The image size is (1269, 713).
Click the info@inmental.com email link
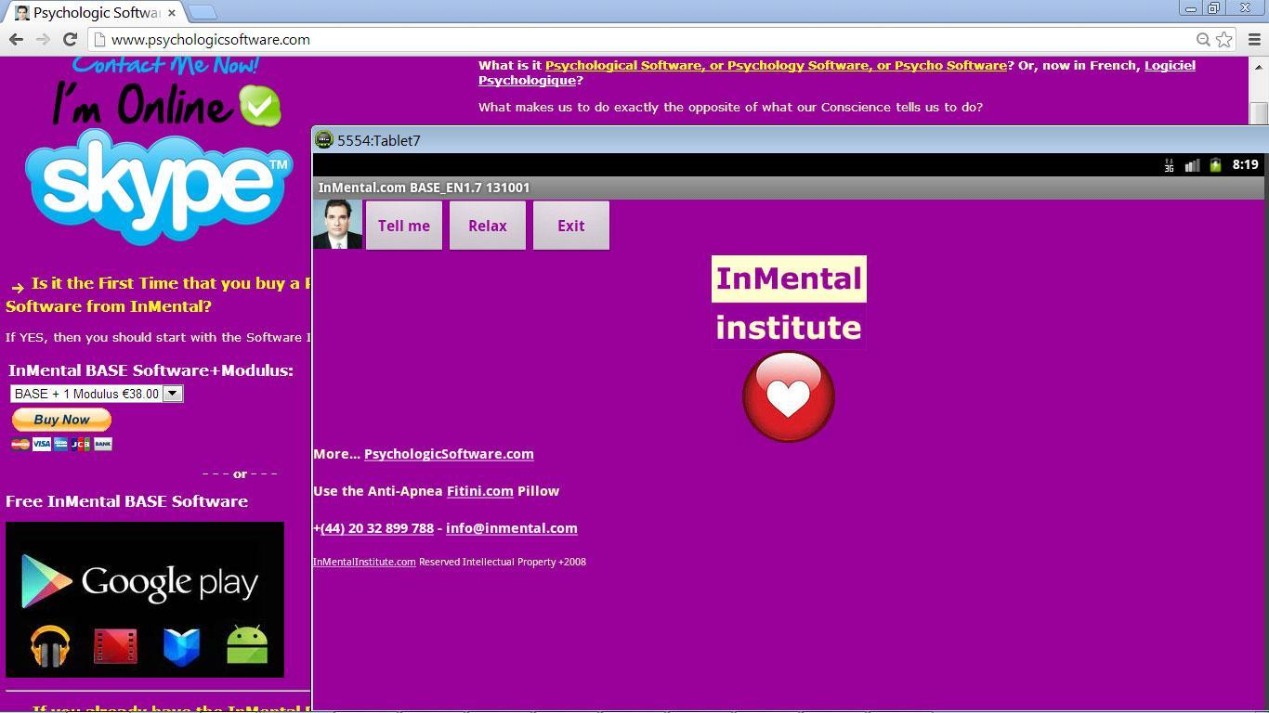(512, 528)
